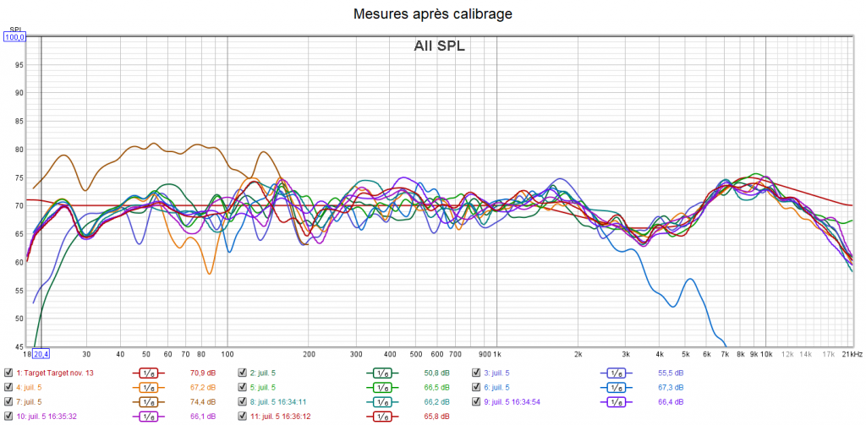Select trace 6's blue 1/6 smoothing icon
The height and width of the screenshot is (425, 866).
[x=616, y=387]
